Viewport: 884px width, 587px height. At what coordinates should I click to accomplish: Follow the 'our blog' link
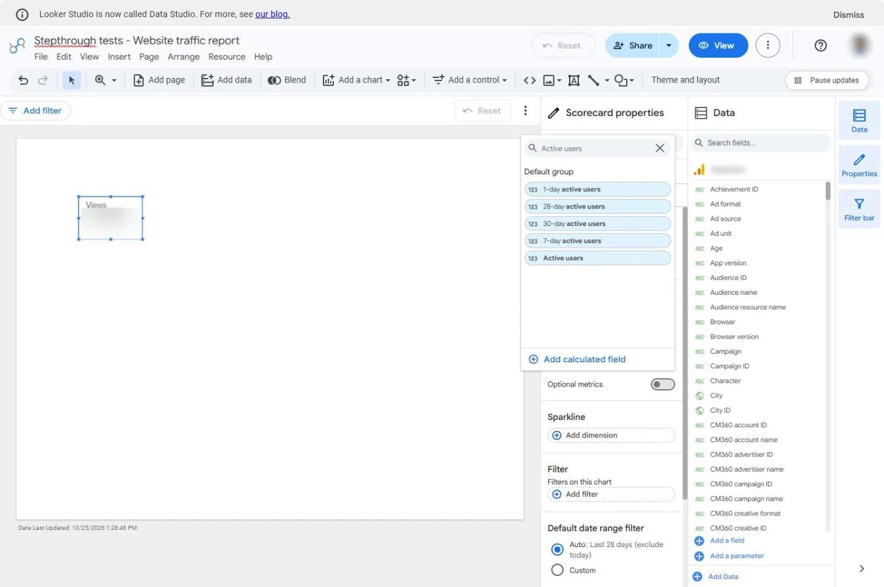272,14
